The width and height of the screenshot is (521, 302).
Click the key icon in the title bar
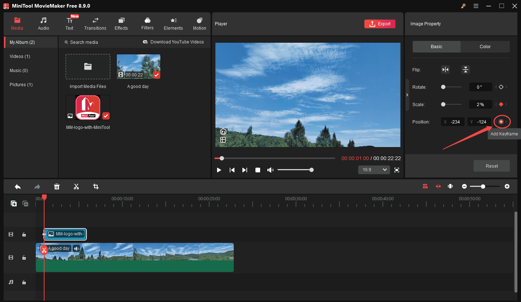tap(463, 6)
